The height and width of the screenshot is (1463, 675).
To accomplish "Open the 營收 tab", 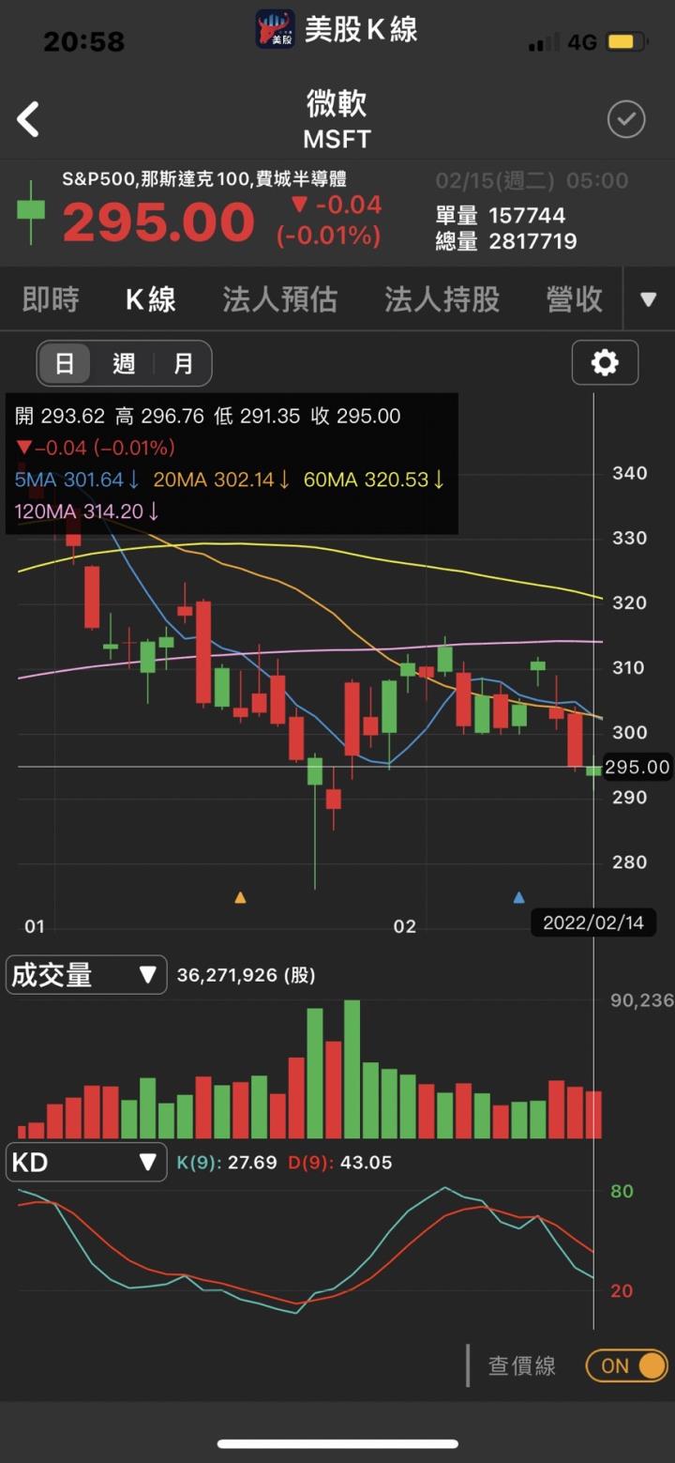I will pos(574,299).
